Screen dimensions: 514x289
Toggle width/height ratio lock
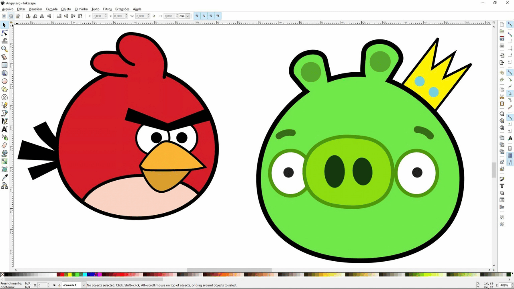pyautogui.click(x=154, y=16)
